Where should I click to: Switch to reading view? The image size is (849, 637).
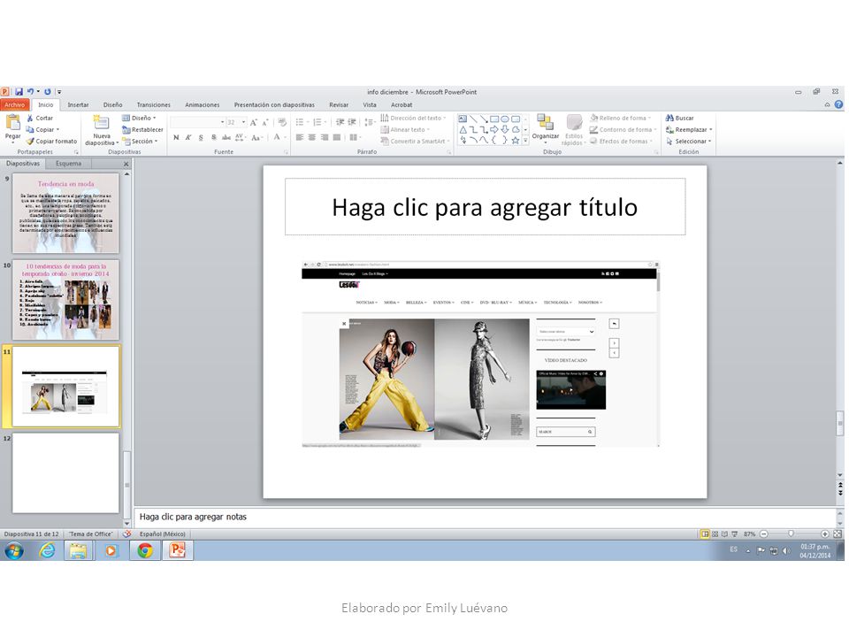click(x=724, y=534)
